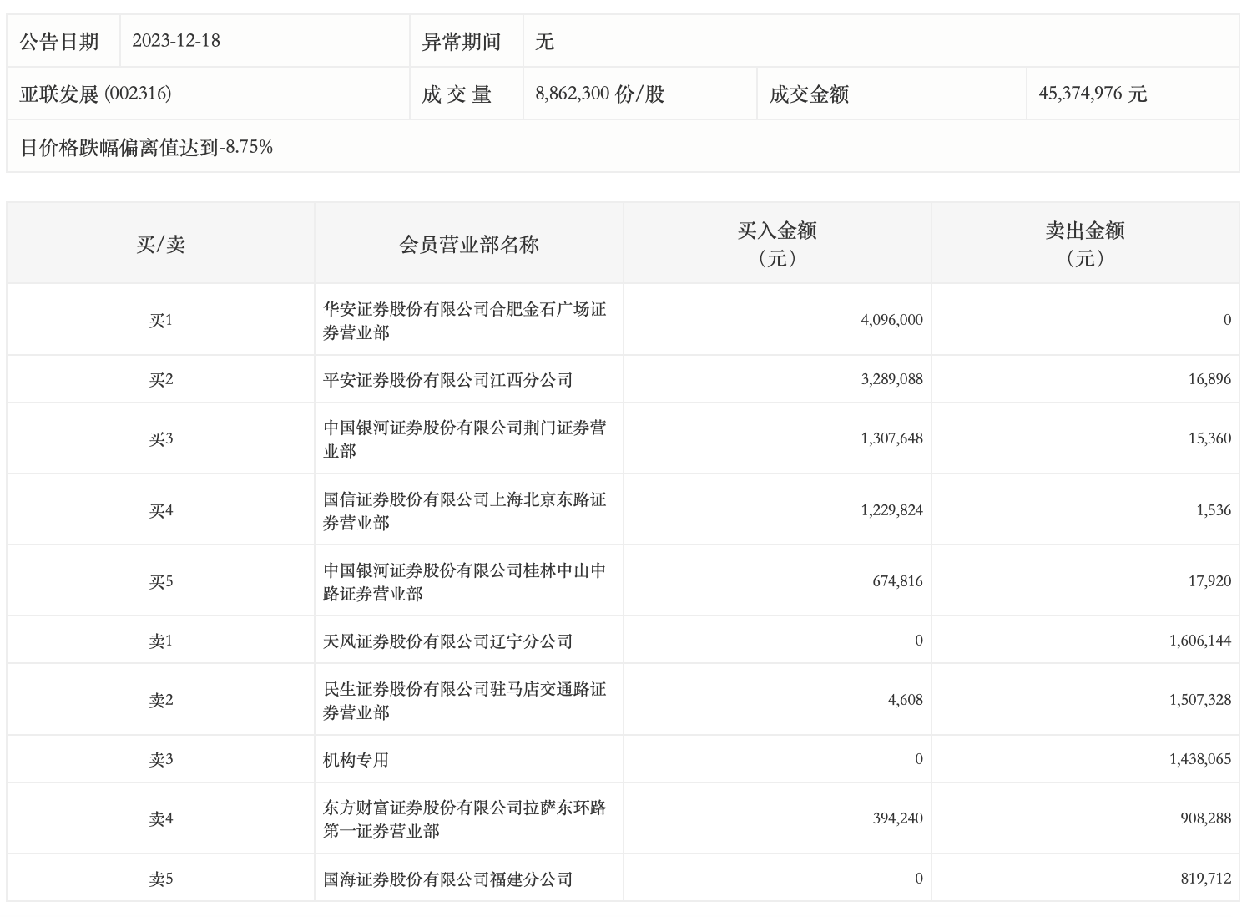Screen dimensions: 1247x917
Task: Click the stock name 亚联发展 (002316)
Action: [x=96, y=94]
